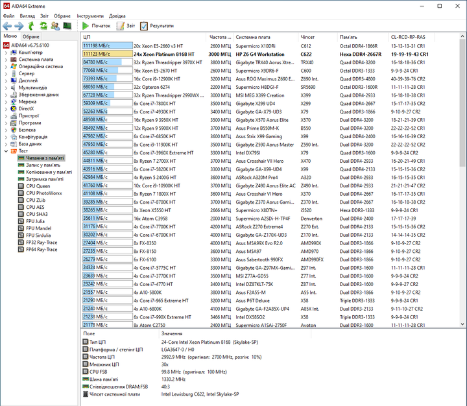
Task: Click the users icon in toolbar
Action: pos(55,26)
